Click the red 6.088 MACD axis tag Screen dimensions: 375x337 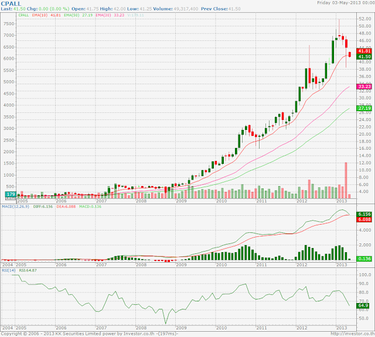tap(364, 219)
